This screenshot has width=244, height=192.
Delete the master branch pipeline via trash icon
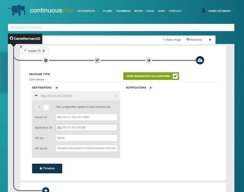pyautogui.click(x=44, y=51)
